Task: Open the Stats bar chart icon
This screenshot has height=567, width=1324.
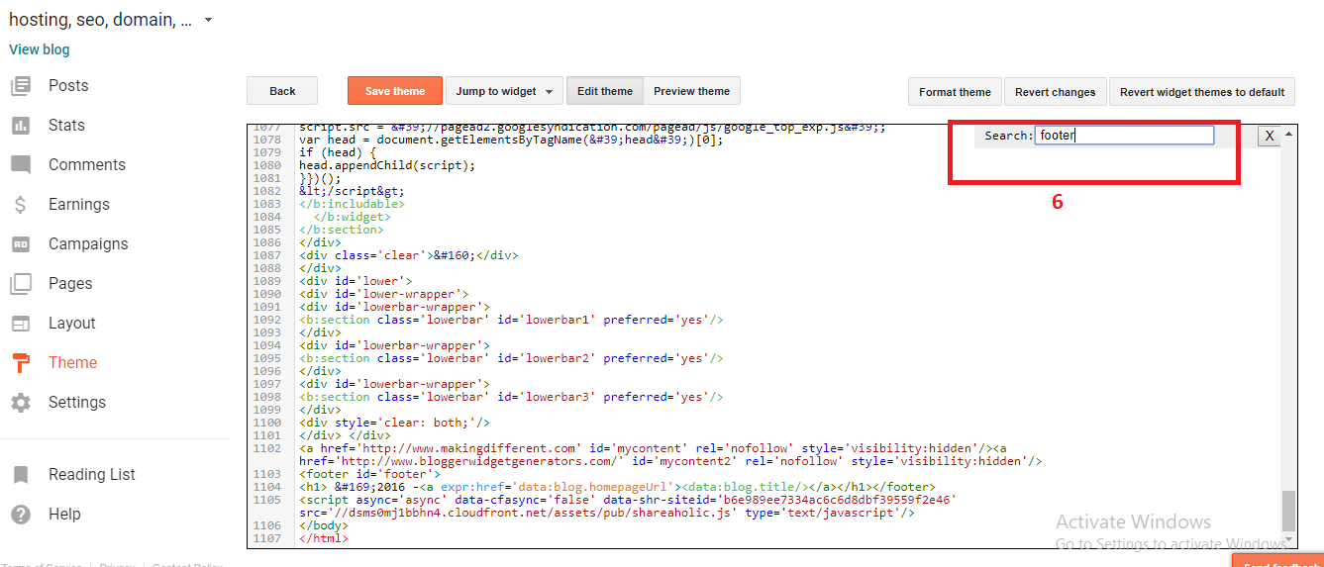Action: pyautogui.click(x=21, y=126)
